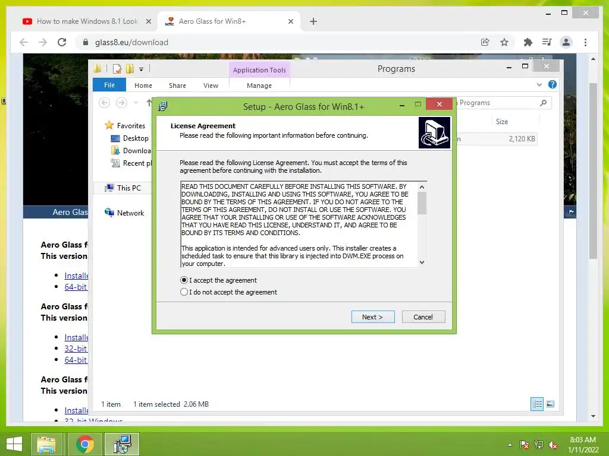The image size is (609, 456).
Task: Cancel the Aero Glass setup
Action: [423, 317]
